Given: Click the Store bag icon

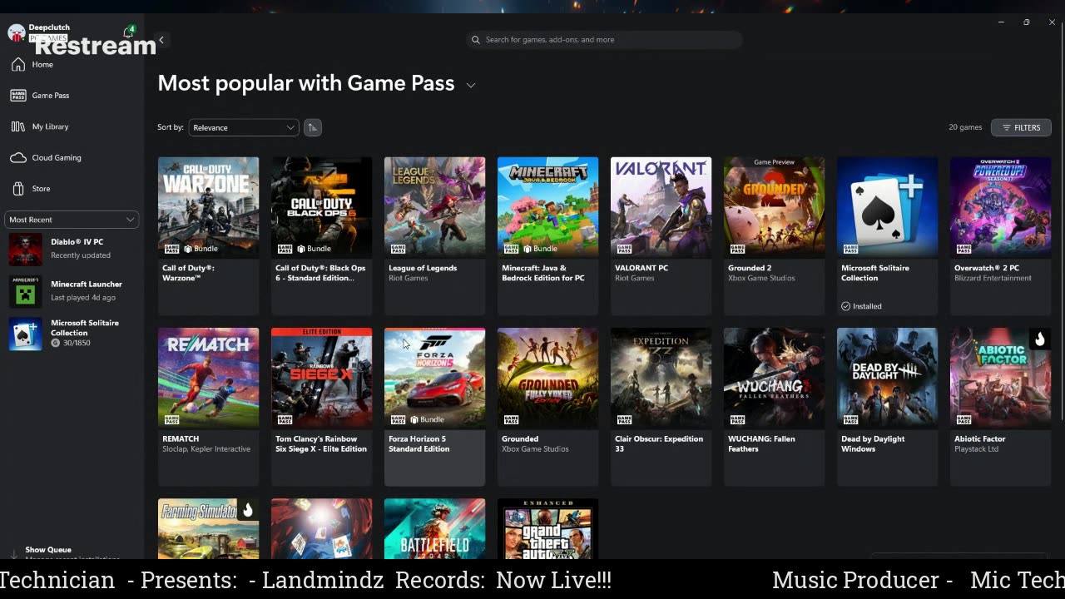Looking at the screenshot, I should pos(17,189).
